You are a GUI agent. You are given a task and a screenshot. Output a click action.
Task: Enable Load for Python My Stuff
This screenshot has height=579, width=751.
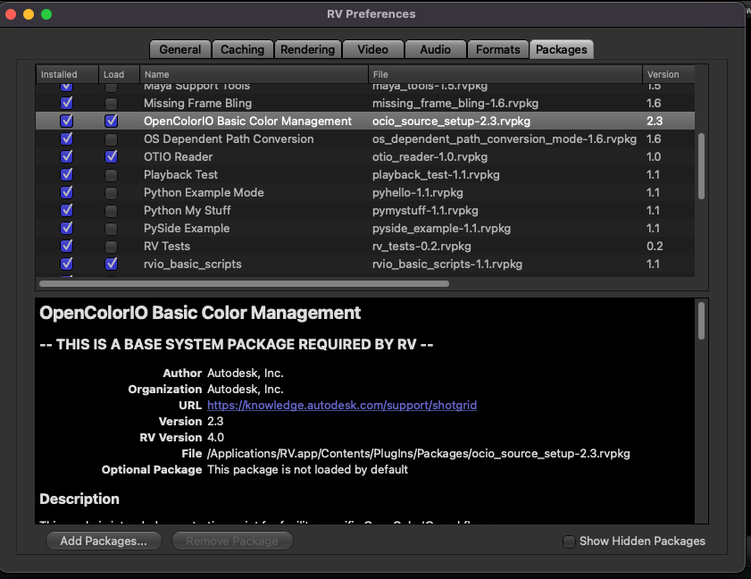111,211
